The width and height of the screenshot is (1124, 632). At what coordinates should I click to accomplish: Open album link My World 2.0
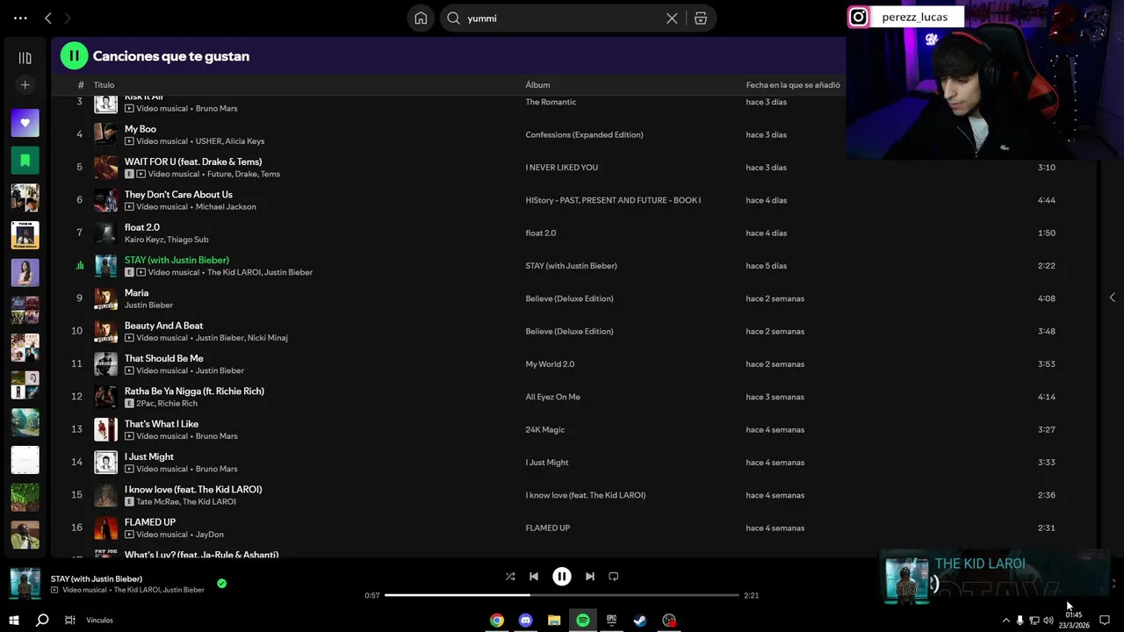point(550,364)
